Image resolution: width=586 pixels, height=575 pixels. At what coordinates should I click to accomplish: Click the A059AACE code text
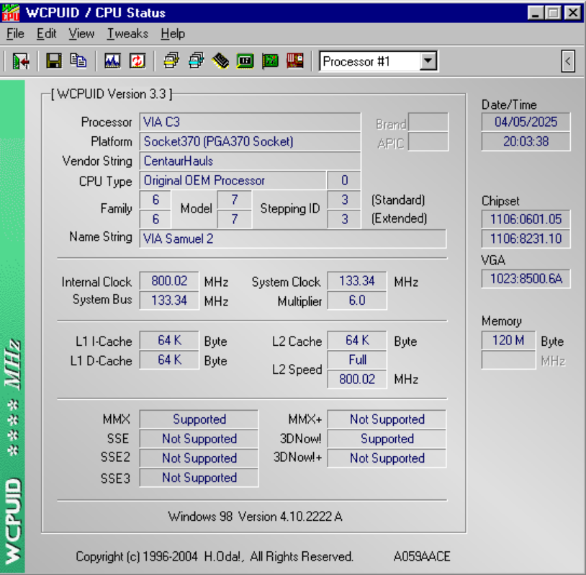(x=422, y=557)
